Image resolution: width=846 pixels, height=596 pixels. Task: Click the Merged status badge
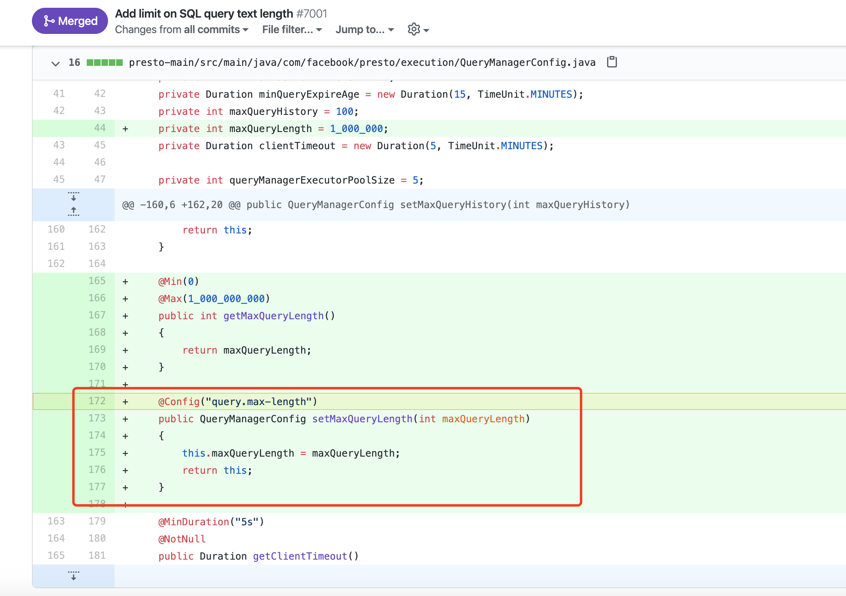pos(70,21)
